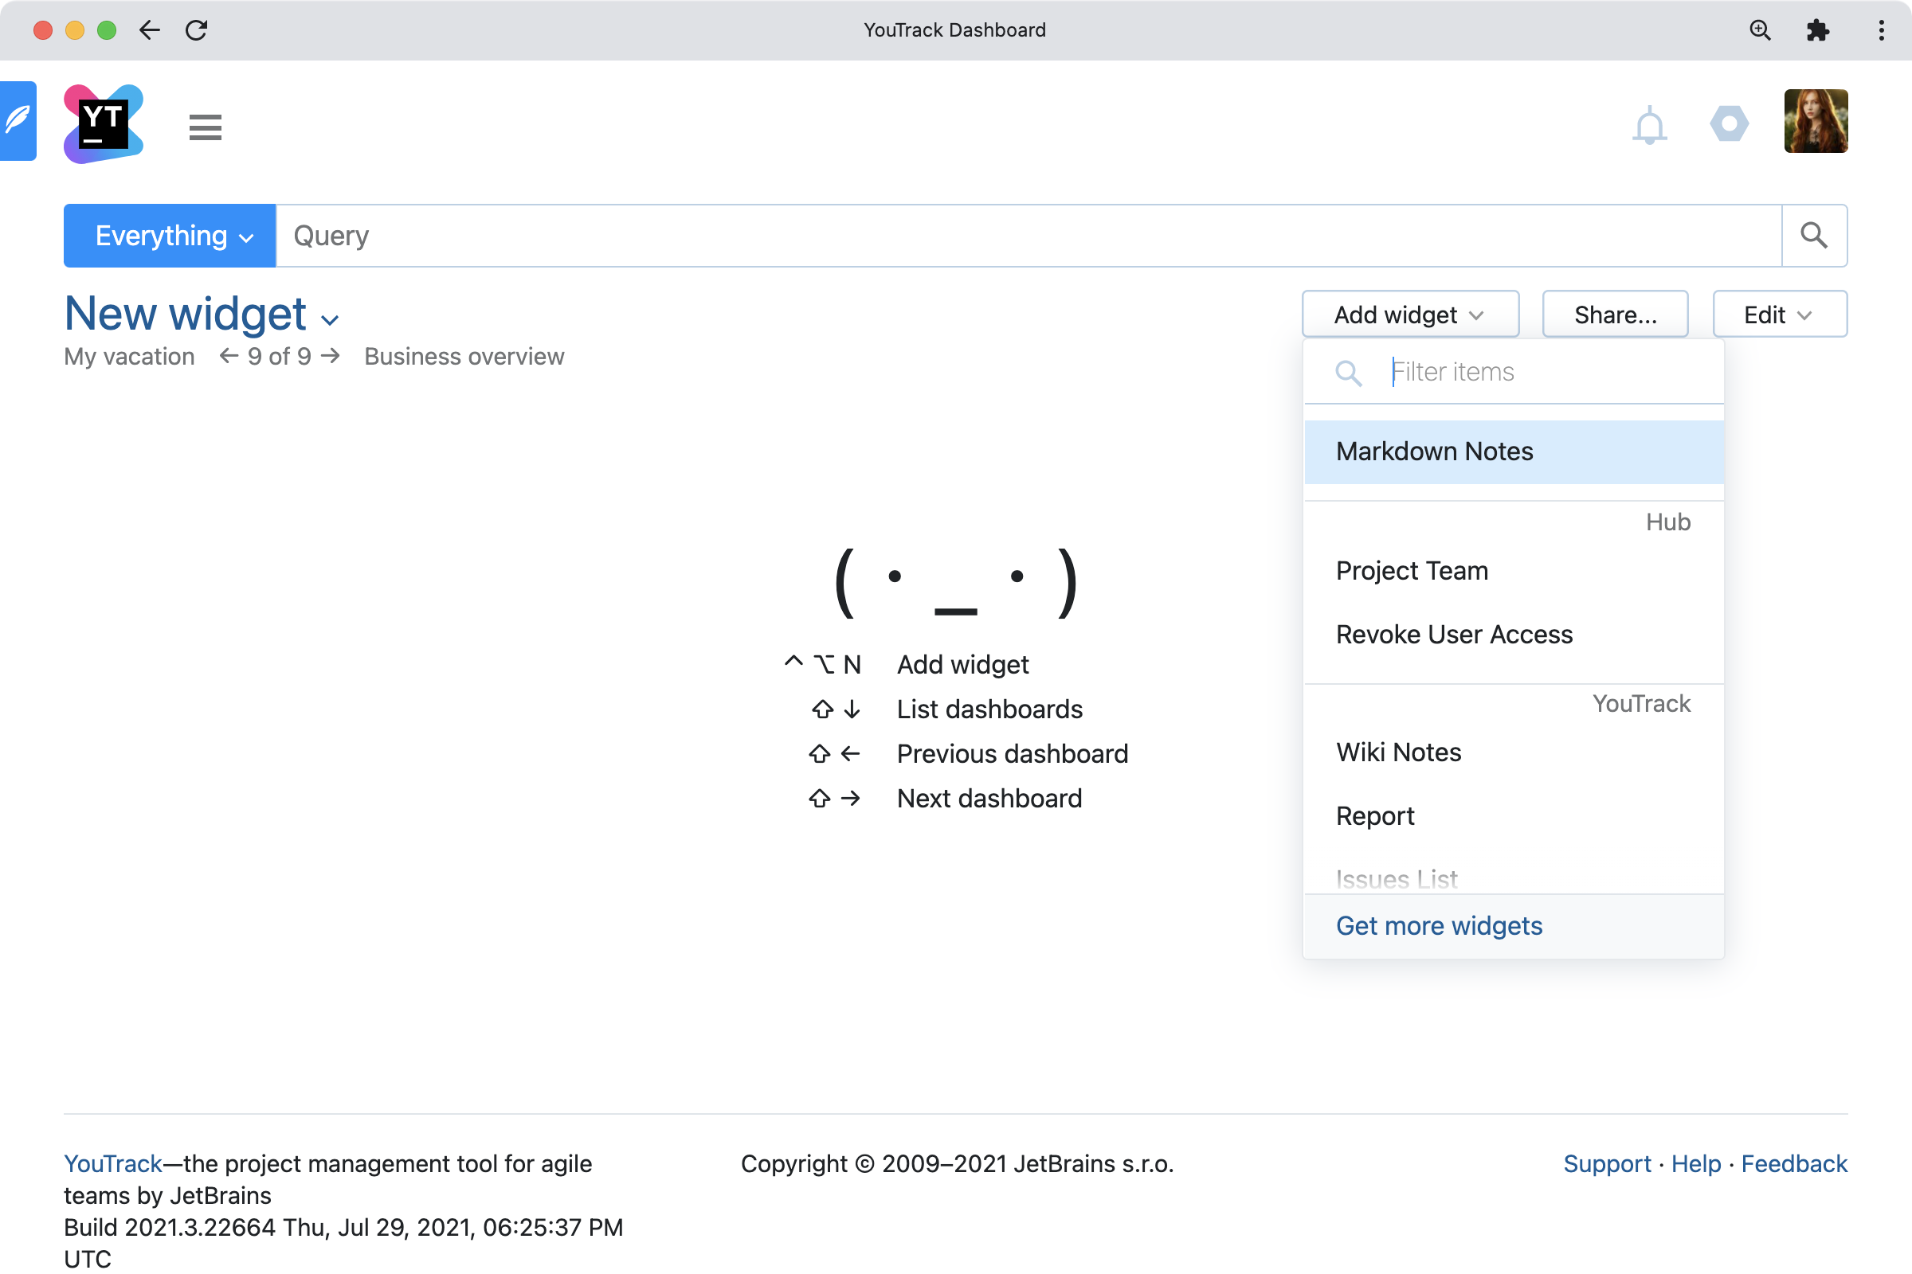
Task: Go to My vacation dashboard
Action: [129, 357]
